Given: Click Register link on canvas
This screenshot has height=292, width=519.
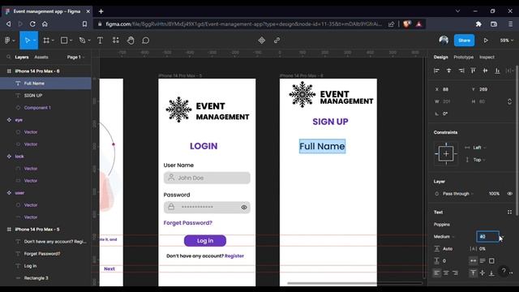Looking at the screenshot, I should click(x=234, y=256).
